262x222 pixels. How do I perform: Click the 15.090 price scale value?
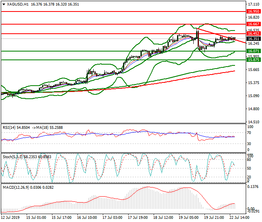tap(254, 96)
